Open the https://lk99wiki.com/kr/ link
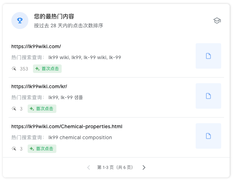 pos(39,86)
